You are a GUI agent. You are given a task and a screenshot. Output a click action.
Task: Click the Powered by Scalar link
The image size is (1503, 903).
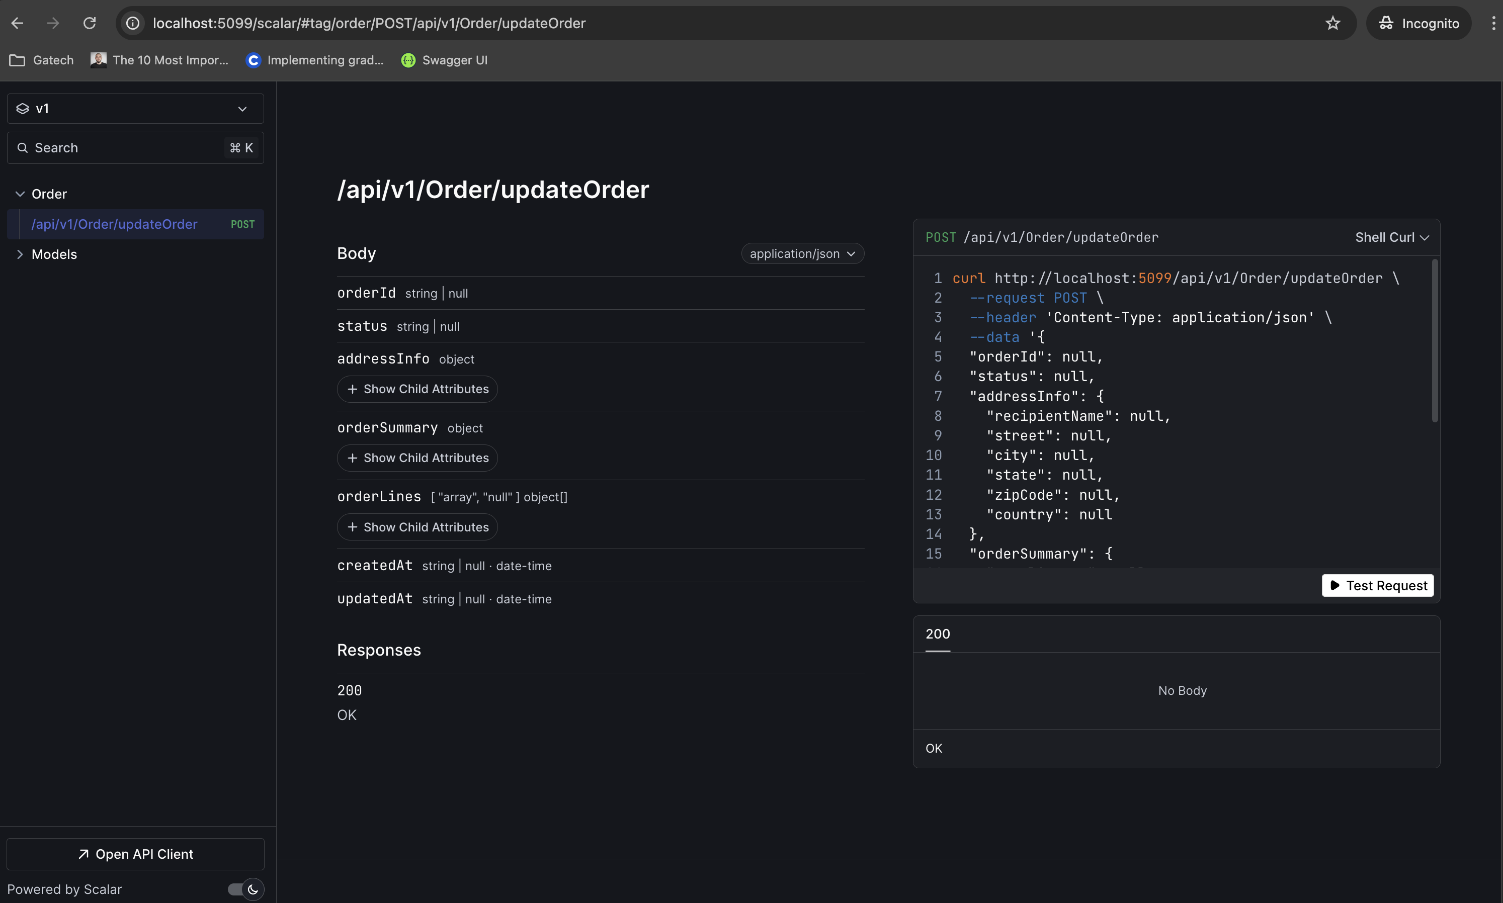(64, 889)
